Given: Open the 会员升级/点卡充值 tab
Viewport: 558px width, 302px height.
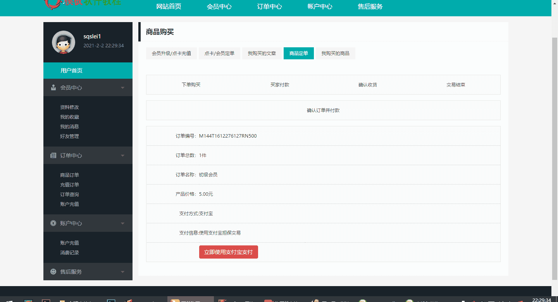Looking at the screenshot, I should click(171, 53).
